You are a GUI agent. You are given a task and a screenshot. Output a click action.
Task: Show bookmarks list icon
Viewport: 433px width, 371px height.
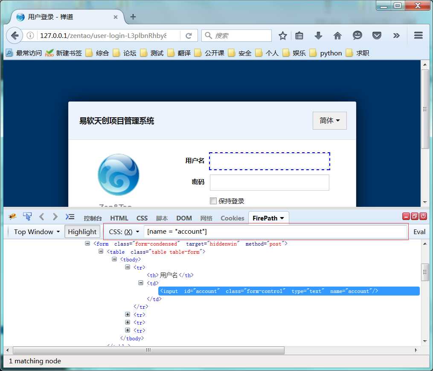(299, 36)
